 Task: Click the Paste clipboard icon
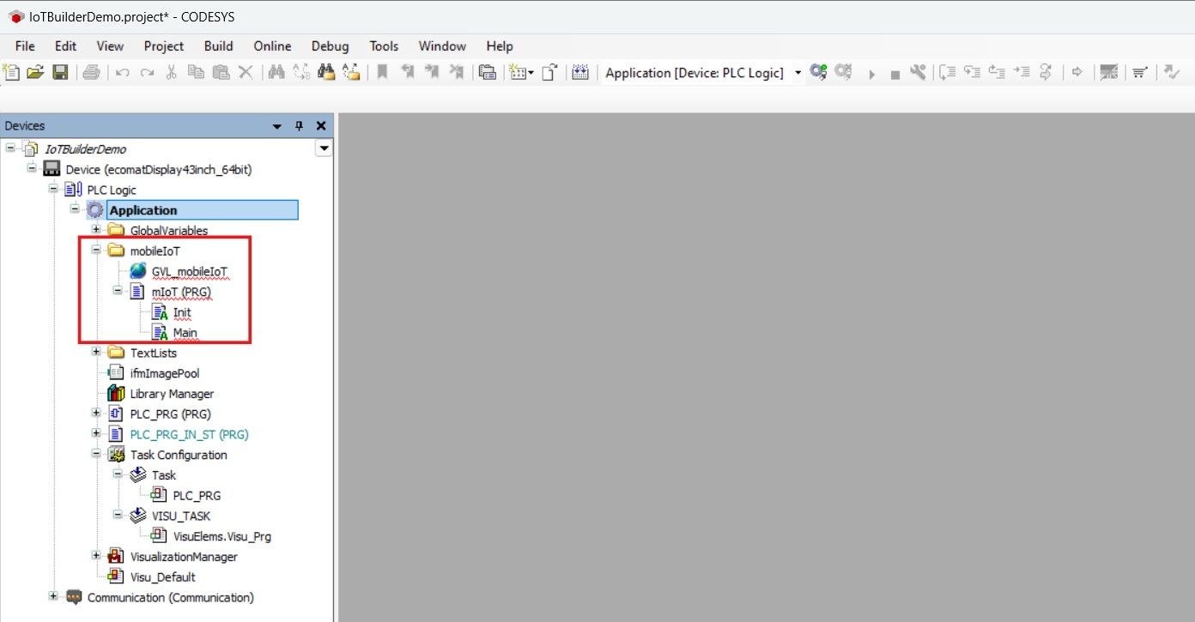click(x=221, y=73)
